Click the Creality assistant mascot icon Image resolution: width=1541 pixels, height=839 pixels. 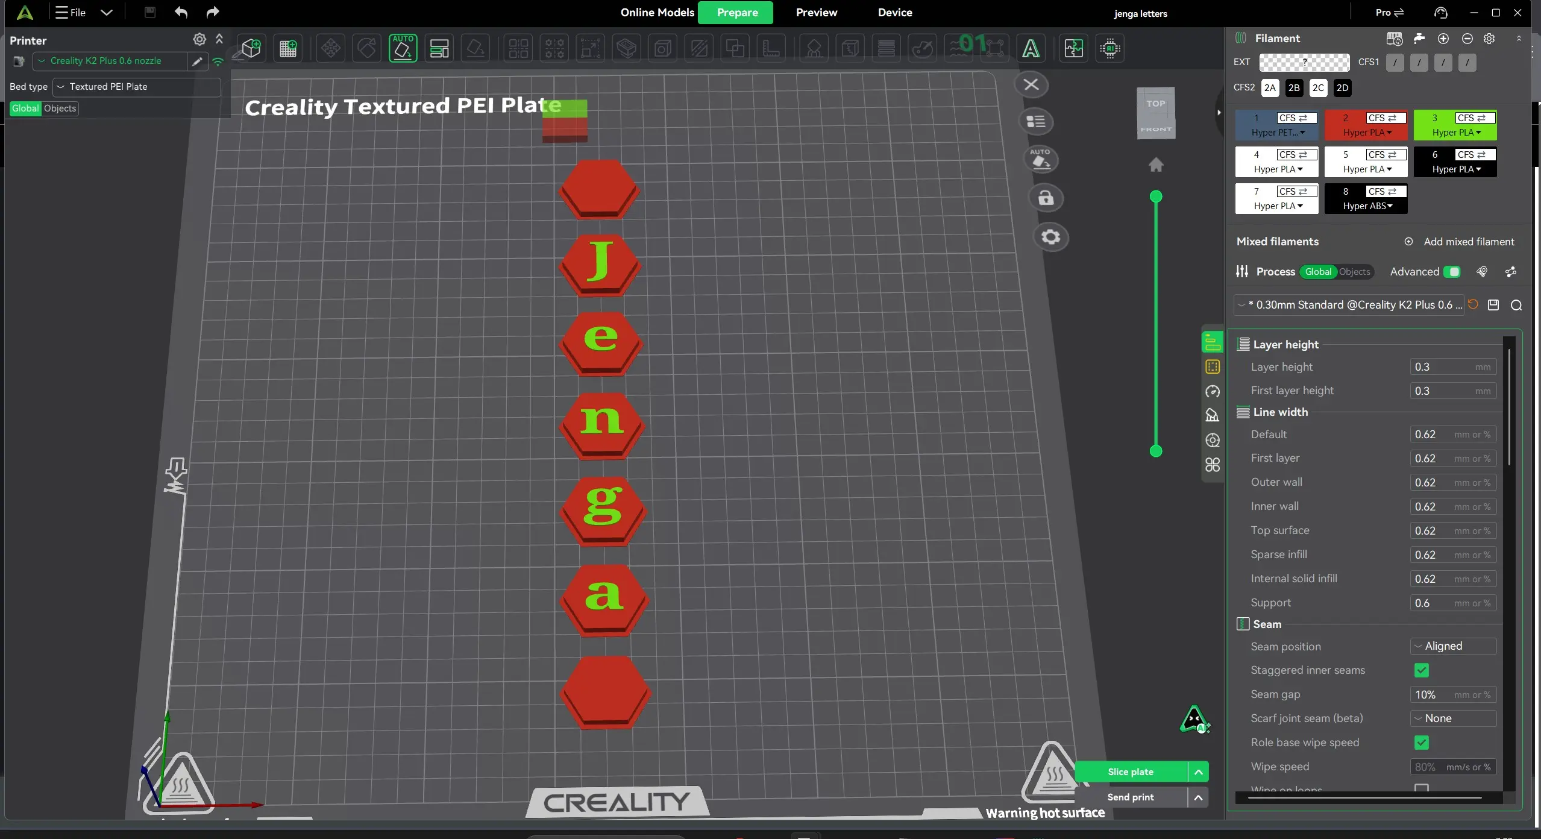(1194, 719)
